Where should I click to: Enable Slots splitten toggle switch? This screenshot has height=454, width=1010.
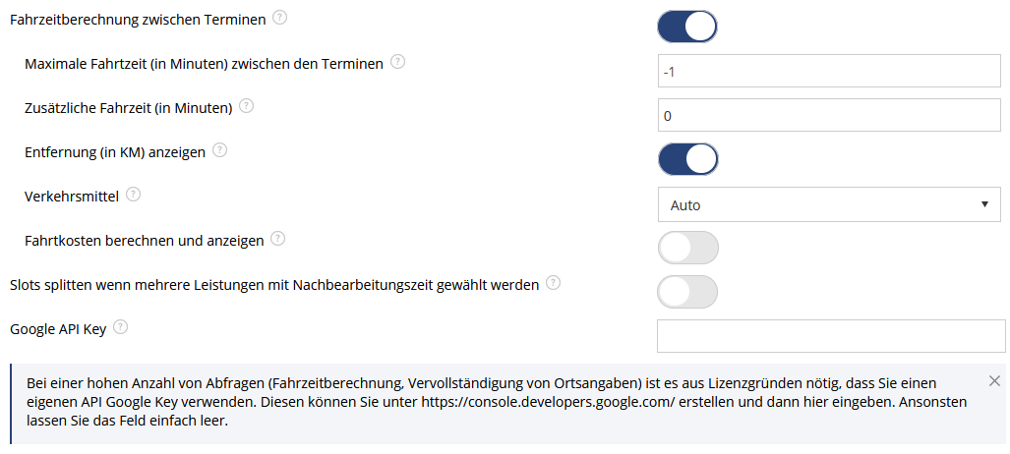(687, 292)
